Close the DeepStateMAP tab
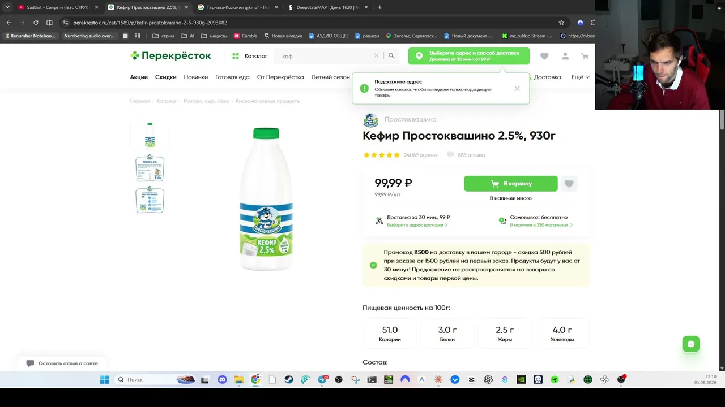Screen dimensions: 725x407 366,7
